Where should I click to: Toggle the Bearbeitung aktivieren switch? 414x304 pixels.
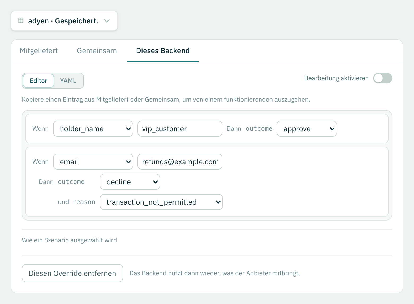(383, 78)
